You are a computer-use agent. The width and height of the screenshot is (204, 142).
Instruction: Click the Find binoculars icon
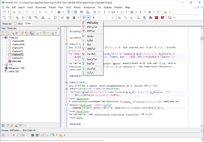pyautogui.click(x=59, y=12)
